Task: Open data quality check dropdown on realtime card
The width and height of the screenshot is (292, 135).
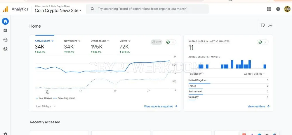Action: tap(263, 42)
